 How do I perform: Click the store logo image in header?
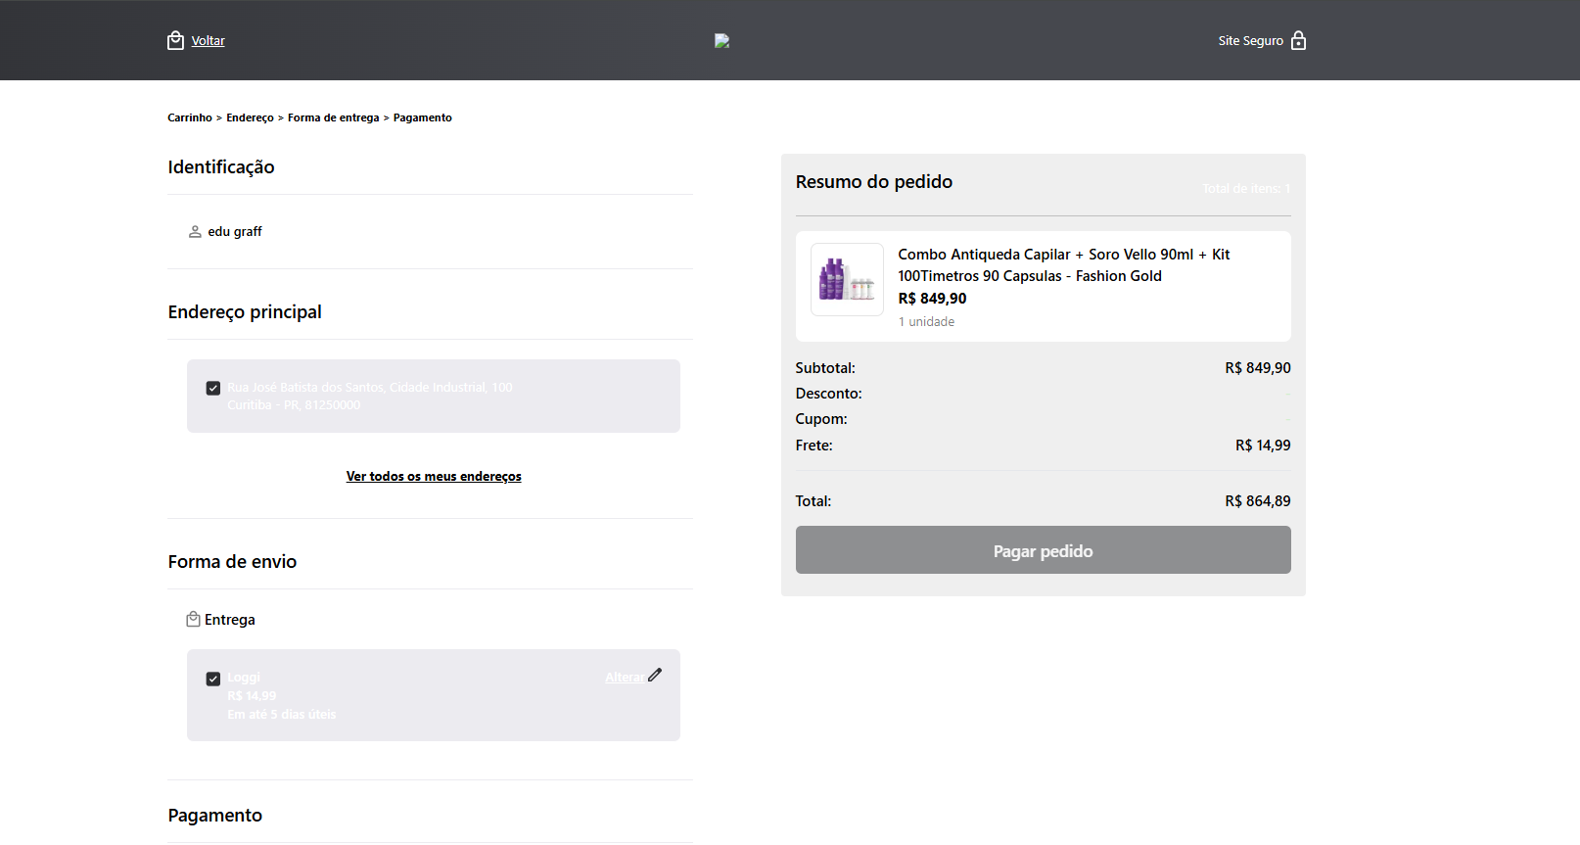point(722,41)
